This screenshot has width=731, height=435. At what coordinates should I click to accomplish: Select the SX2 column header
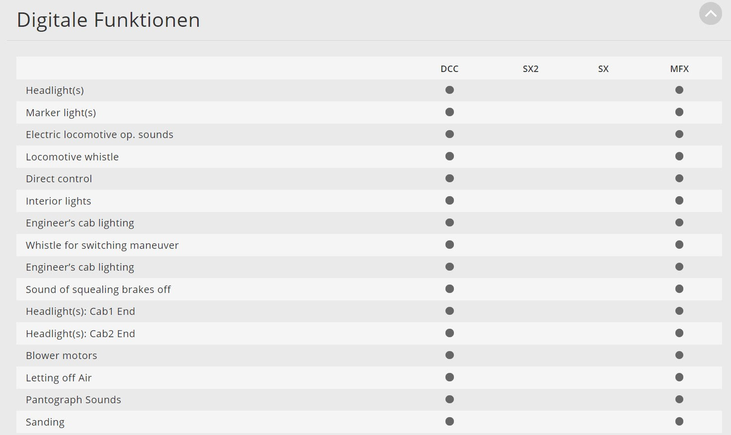530,69
